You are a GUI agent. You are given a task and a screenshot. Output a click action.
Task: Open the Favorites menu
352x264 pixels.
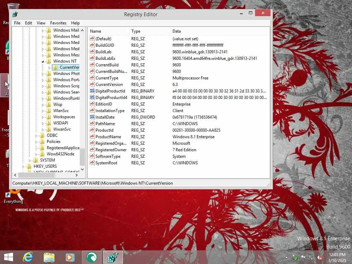pyautogui.click(x=58, y=23)
